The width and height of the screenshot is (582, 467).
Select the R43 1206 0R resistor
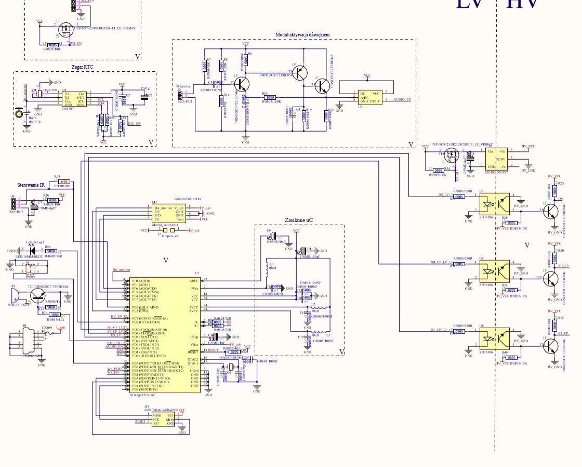tap(64, 182)
